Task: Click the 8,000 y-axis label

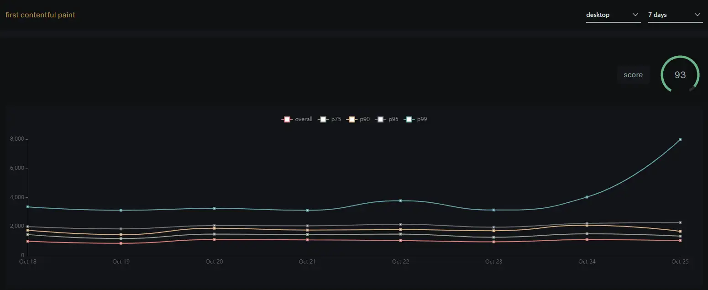Action: 17,139
